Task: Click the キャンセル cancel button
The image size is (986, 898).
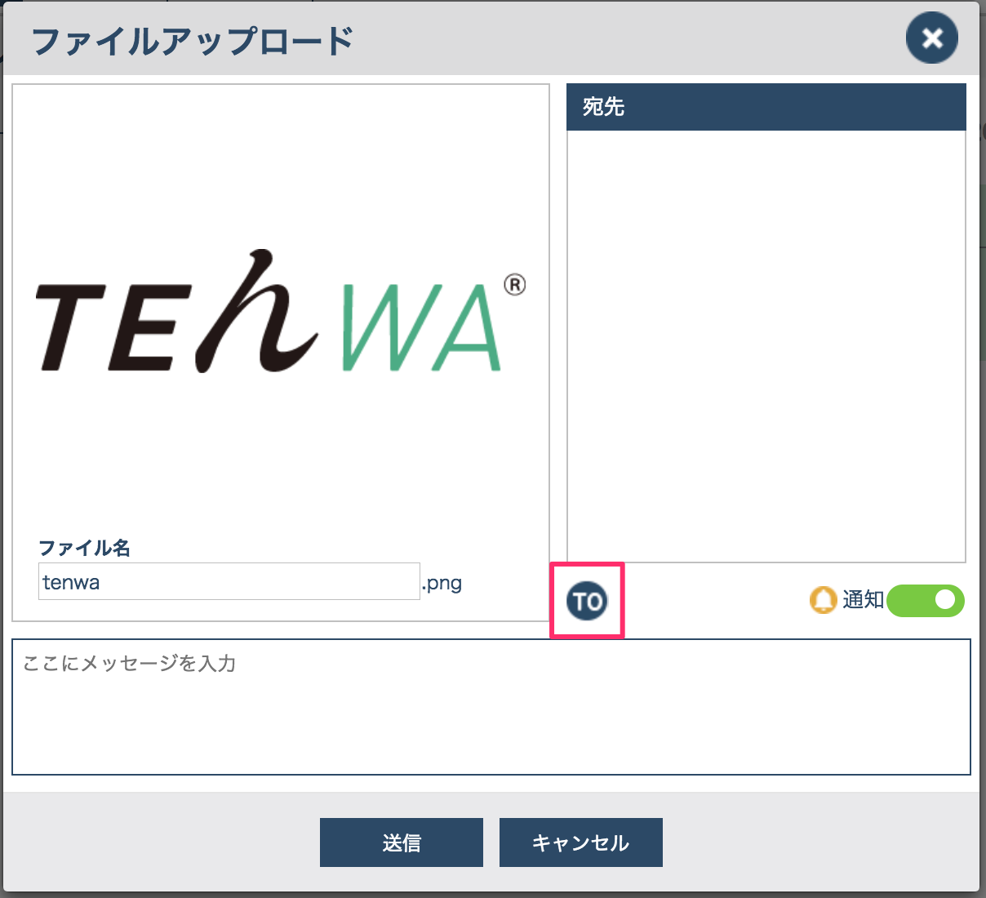Action: pyautogui.click(x=581, y=842)
